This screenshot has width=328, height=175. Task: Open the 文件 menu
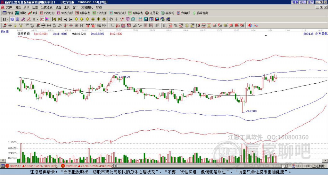(9, 7)
